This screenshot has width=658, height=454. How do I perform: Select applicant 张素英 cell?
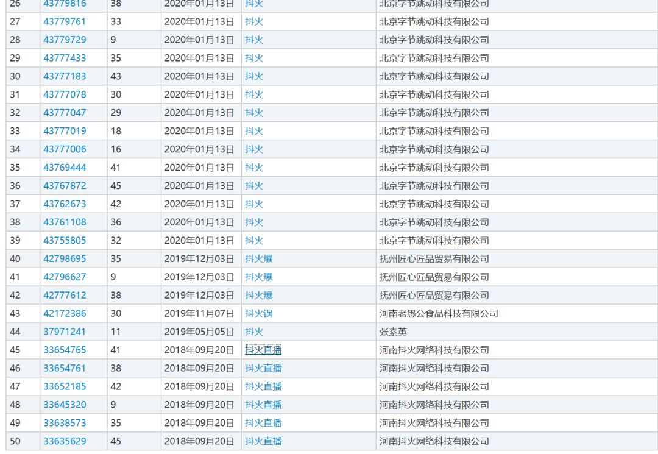click(x=517, y=332)
